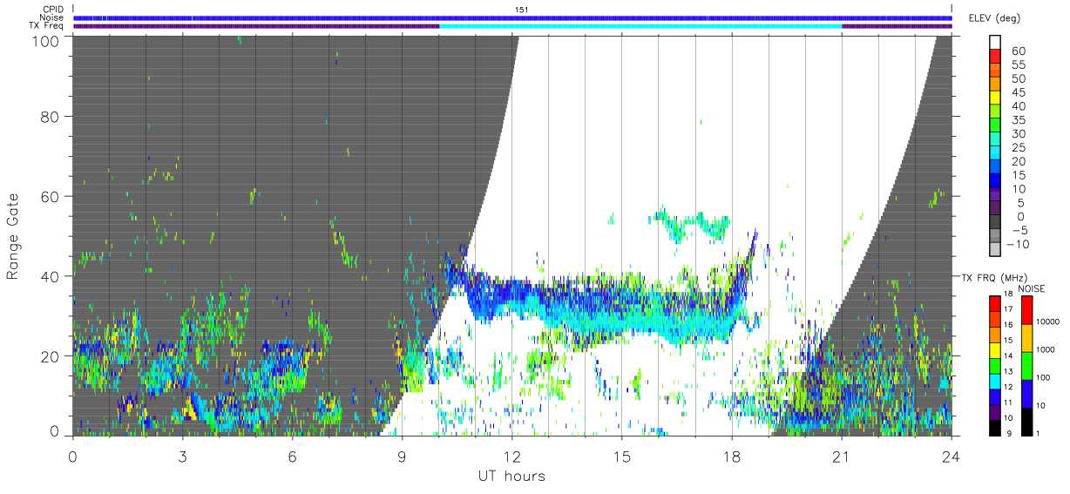The height and width of the screenshot is (494, 1070).
Task: Click the "UT hours" x-axis title
Action: click(511, 476)
